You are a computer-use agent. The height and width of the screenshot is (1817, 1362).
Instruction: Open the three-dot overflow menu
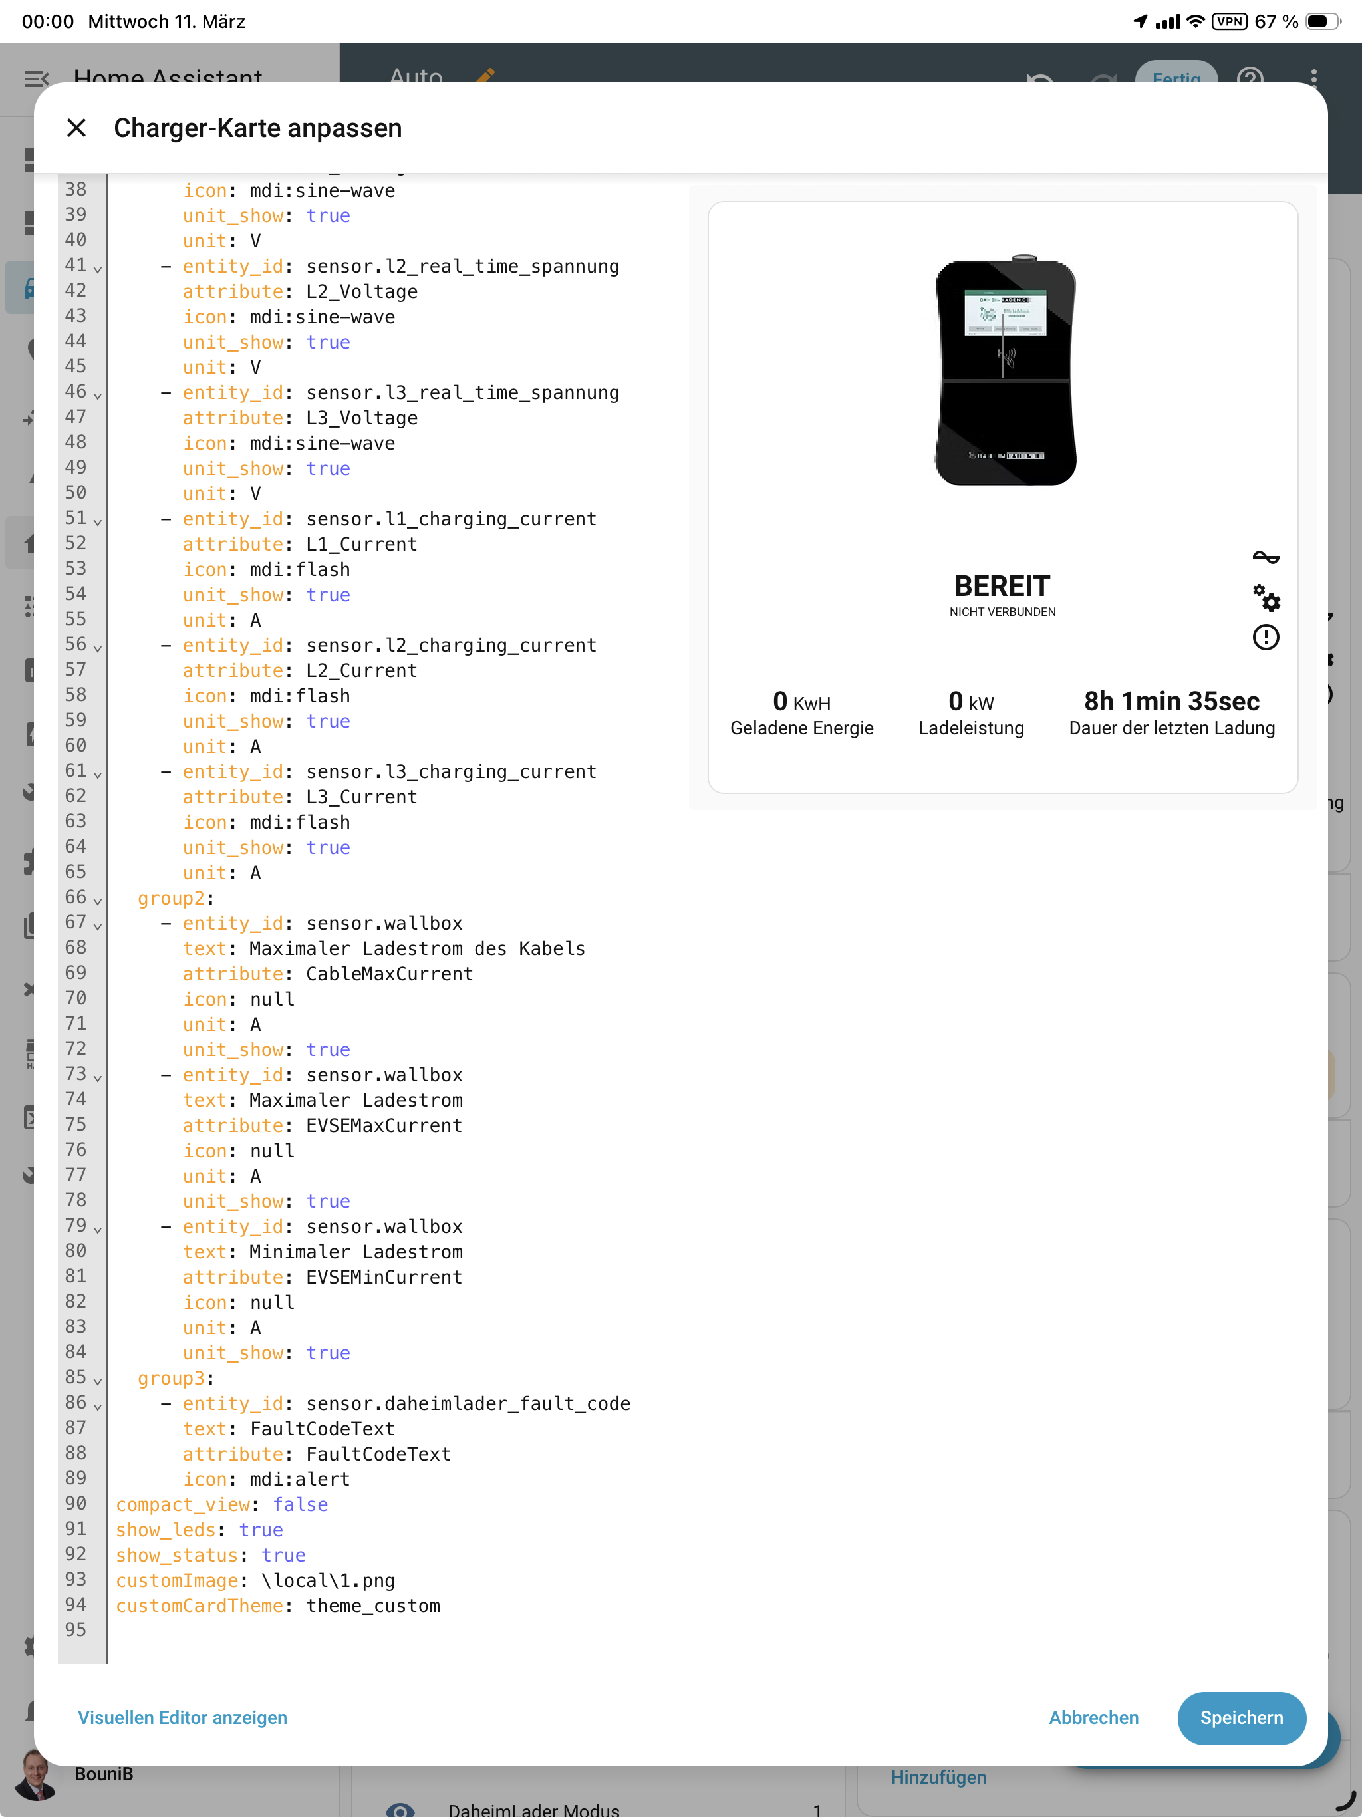1313,77
